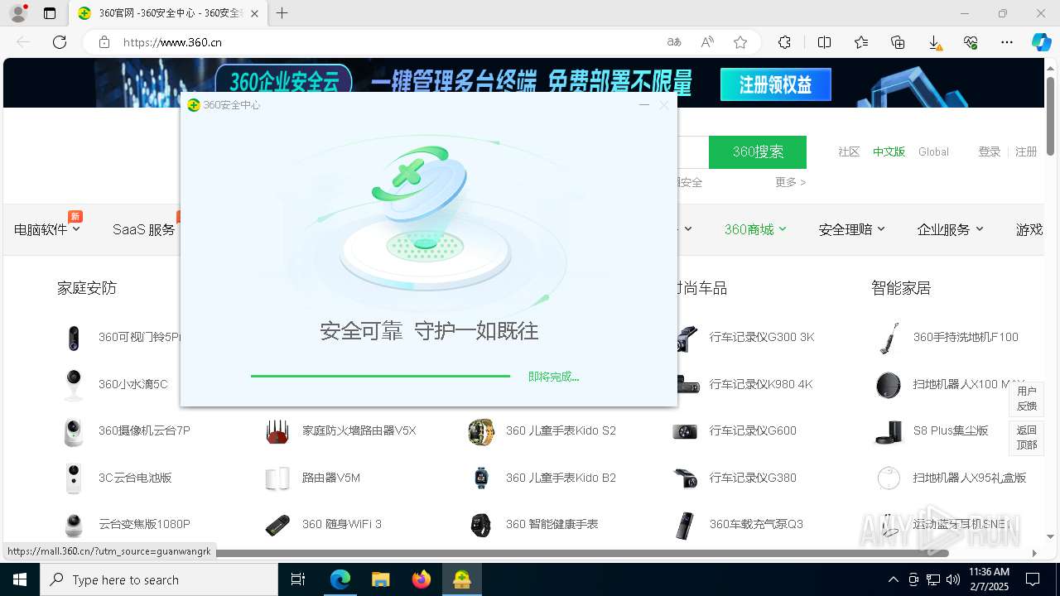
Task: Refresh the 360.cn page
Action: click(x=60, y=42)
